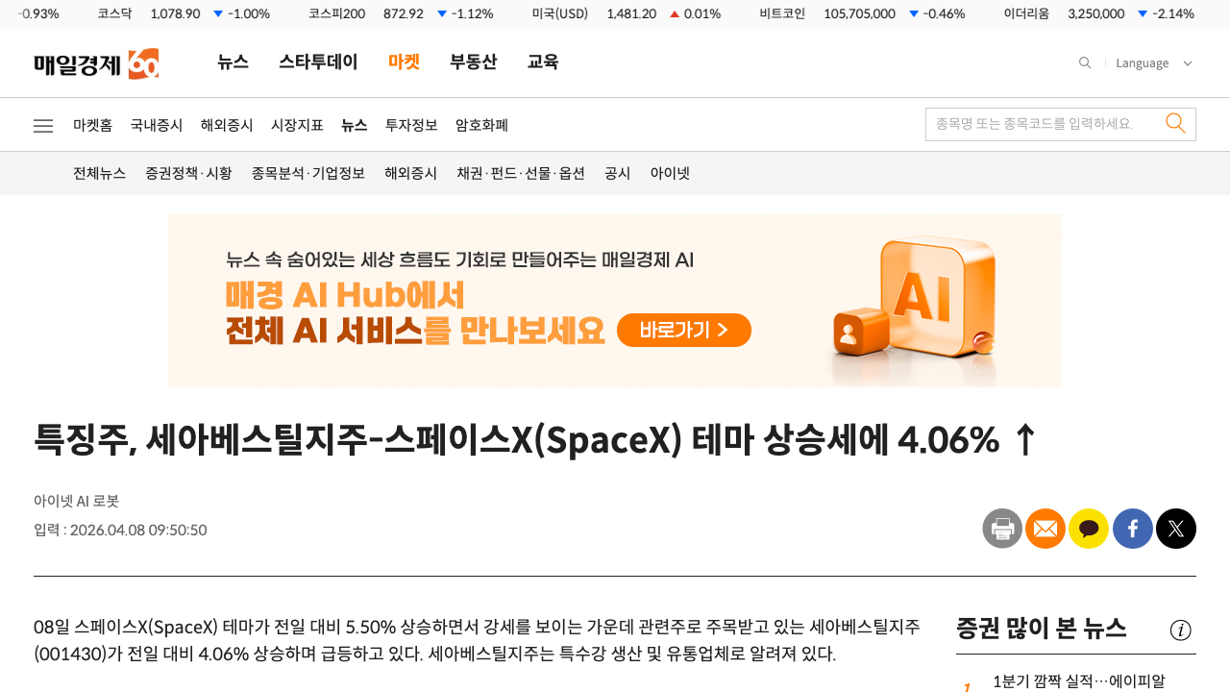Open the 매일경제 logo home link
Image resolution: width=1230 pixels, height=692 pixels.
(x=96, y=63)
